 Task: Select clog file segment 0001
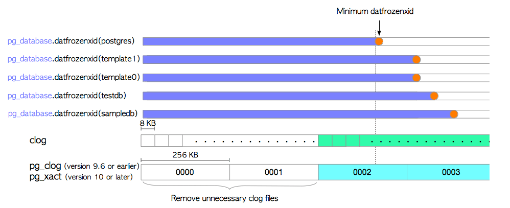(273, 172)
